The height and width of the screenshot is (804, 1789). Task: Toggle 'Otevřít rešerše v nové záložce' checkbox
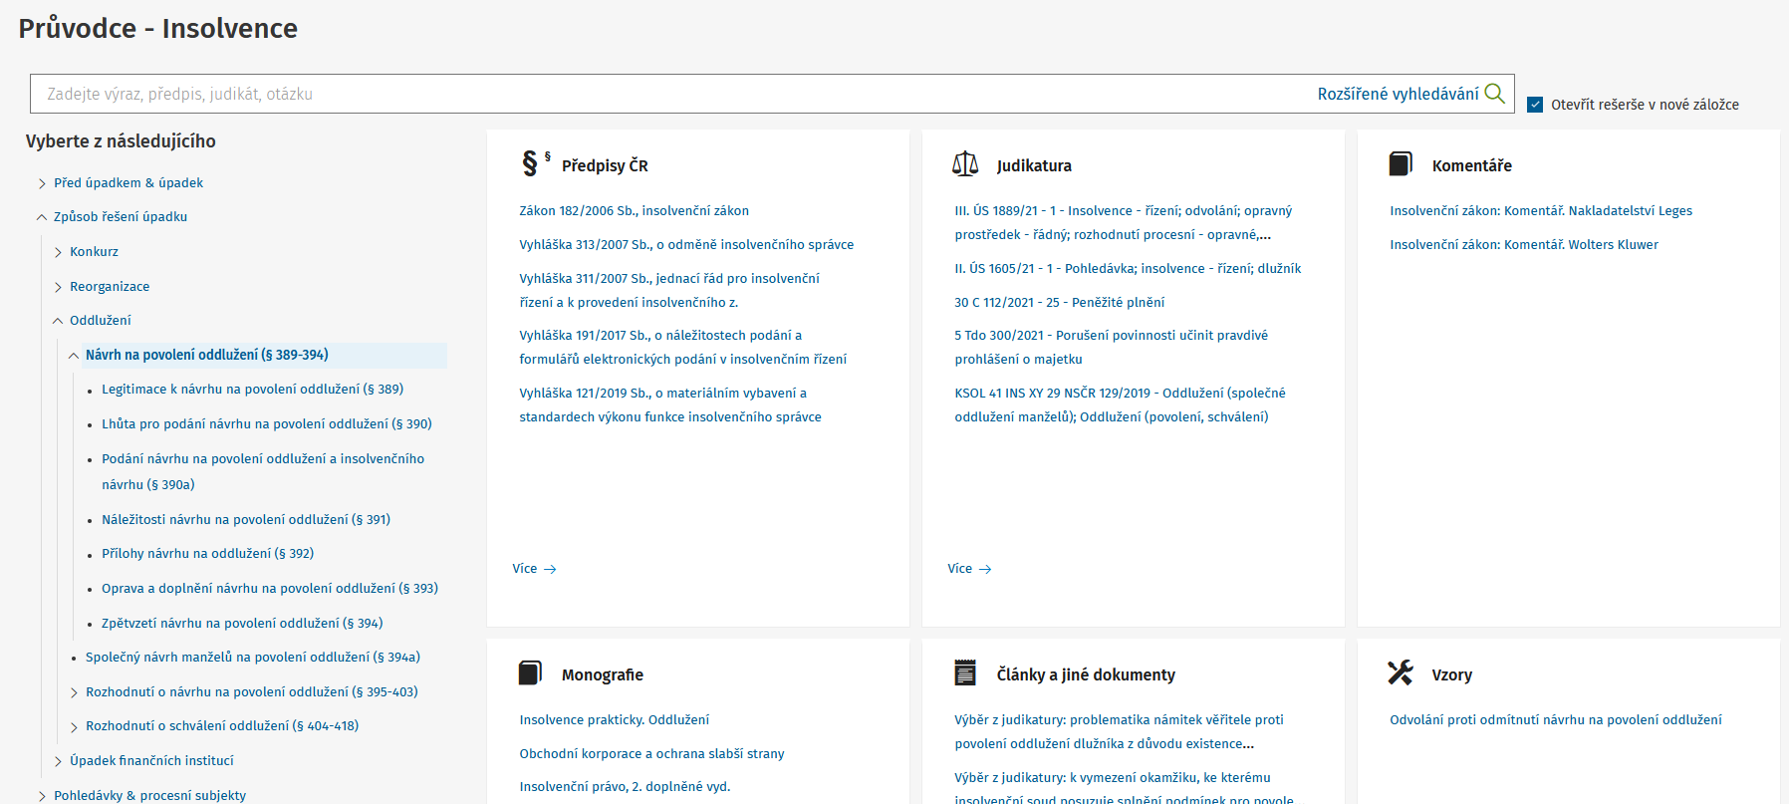pos(1535,105)
